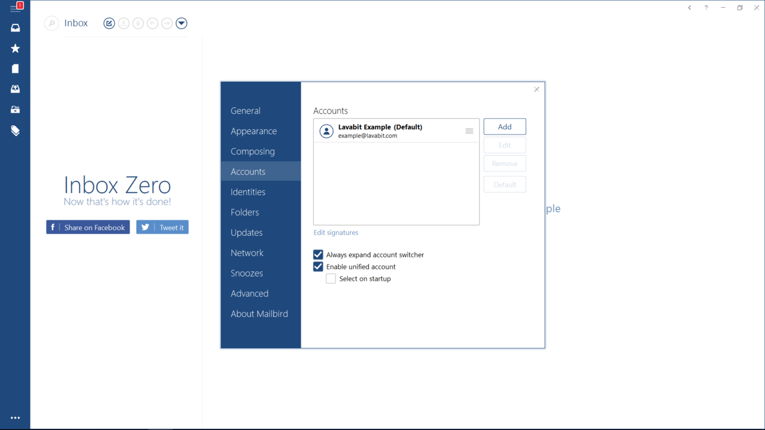
Task: Open Folders settings tab
Action: tap(261, 212)
